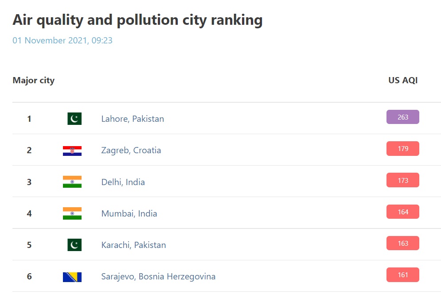Click the 173 AQI badge for Delhi
Viewport: 441px width, 298px height.
tap(402, 180)
